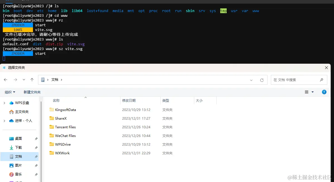This screenshot has height=182, width=334.
Task: Click lost+found directory in terminal listing
Action: pos(97,11)
